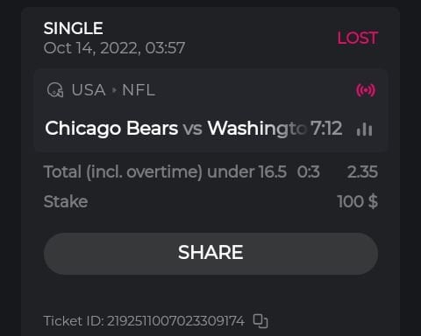The image size is (421, 336).
Task: Click the LOST status label
Action: point(358,38)
